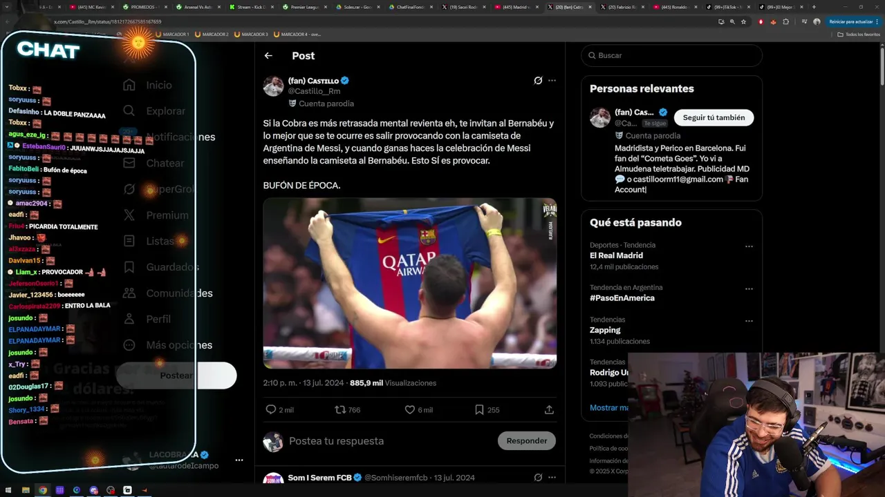This screenshot has width=885, height=497.
Task: Open the Chrome profile avatar icon
Action: click(x=817, y=21)
